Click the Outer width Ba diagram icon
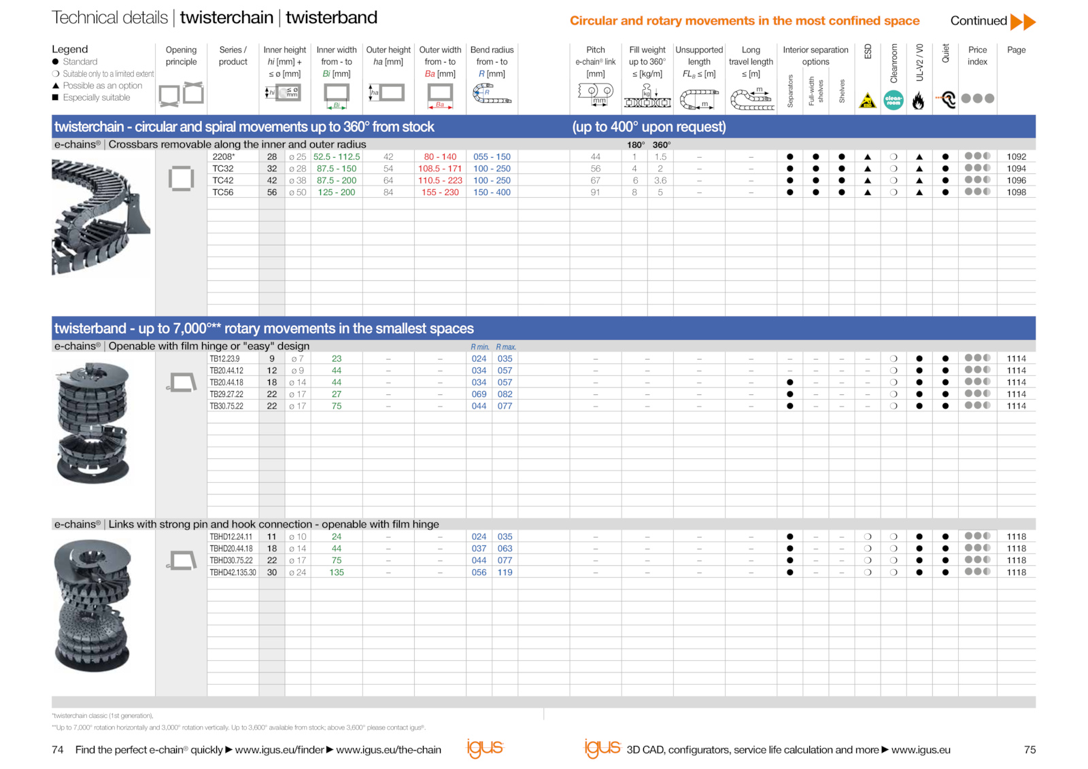This screenshot has height=769, width=1088. 440,96
